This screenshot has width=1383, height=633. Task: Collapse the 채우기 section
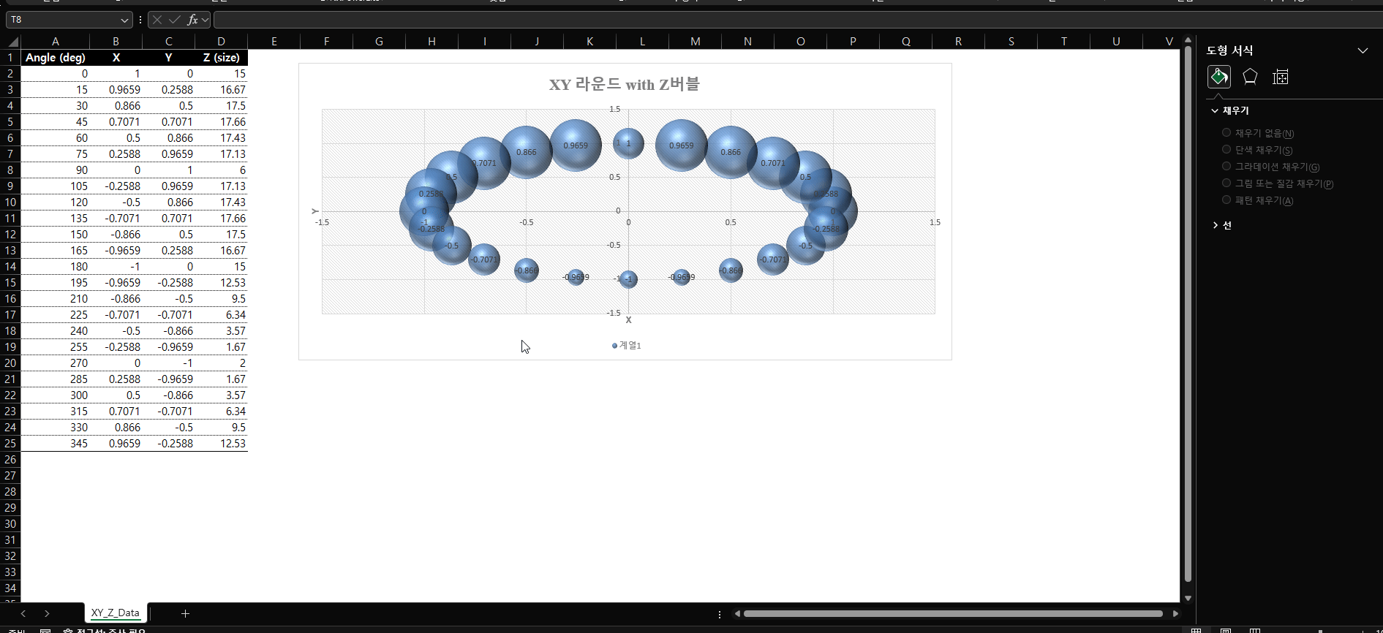(1215, 111)
